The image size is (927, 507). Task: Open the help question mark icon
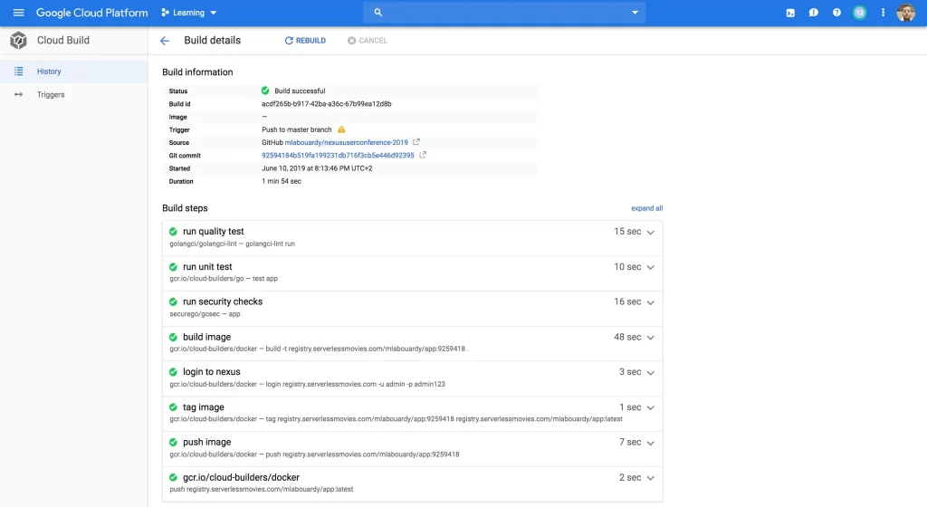pos(836,13)
